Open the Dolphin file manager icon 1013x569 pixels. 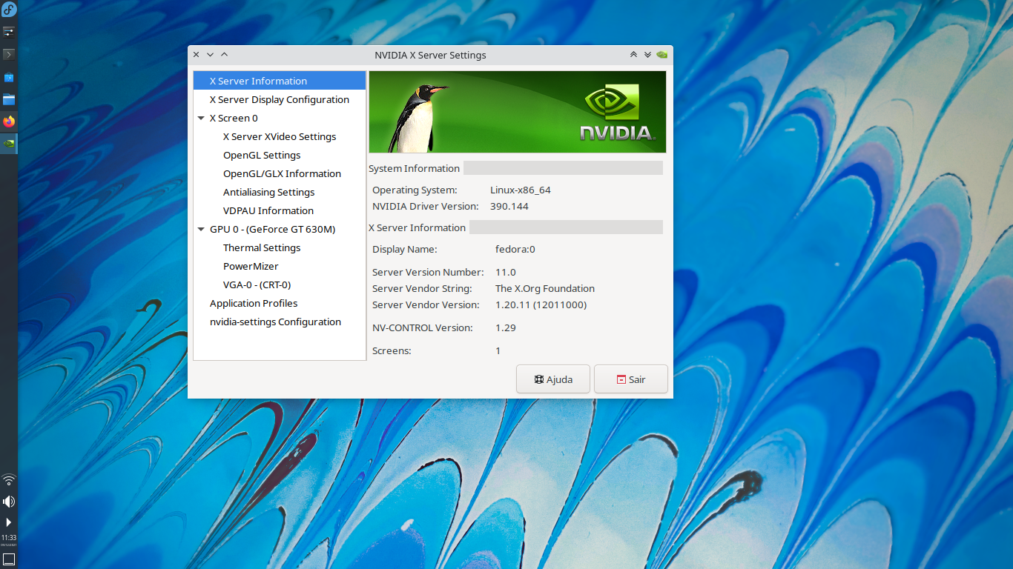coord(9,99)
